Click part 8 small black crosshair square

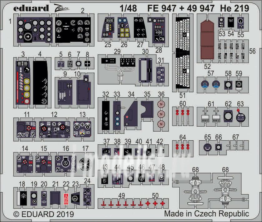87,64
